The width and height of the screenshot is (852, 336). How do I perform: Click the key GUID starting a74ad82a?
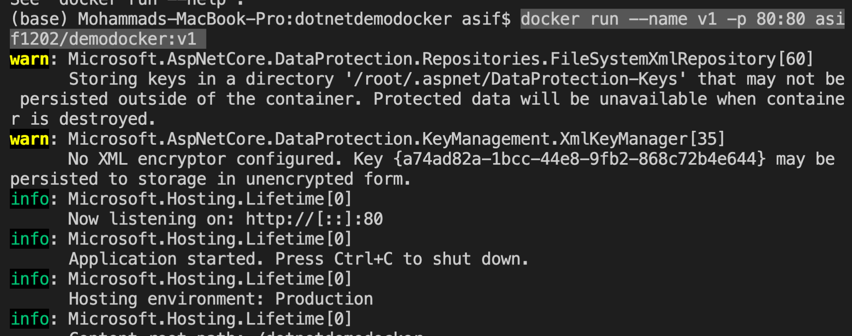tap(579, 159)
